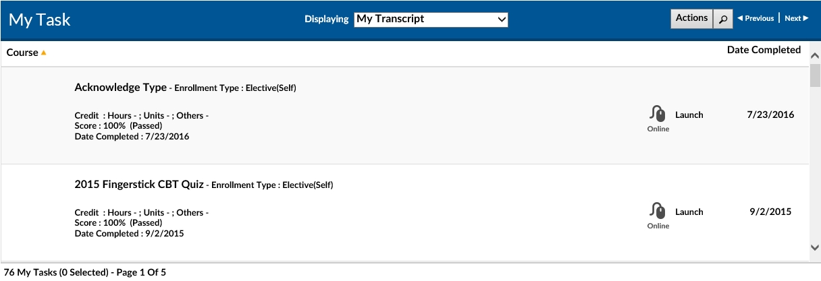Open the 2015 Fingerstick CBT Quiz title
Screen dimensions: 821x281
coord(139,185)
